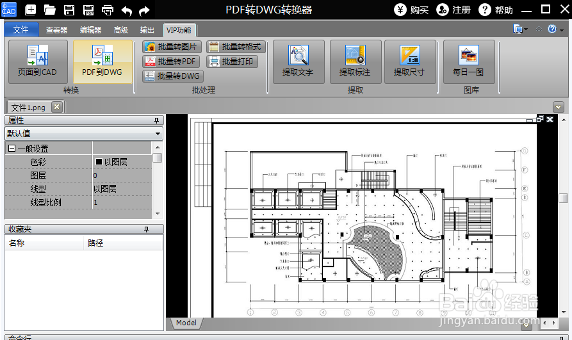Click the 提取尺寸 extract dimension tool

point(410,61)
